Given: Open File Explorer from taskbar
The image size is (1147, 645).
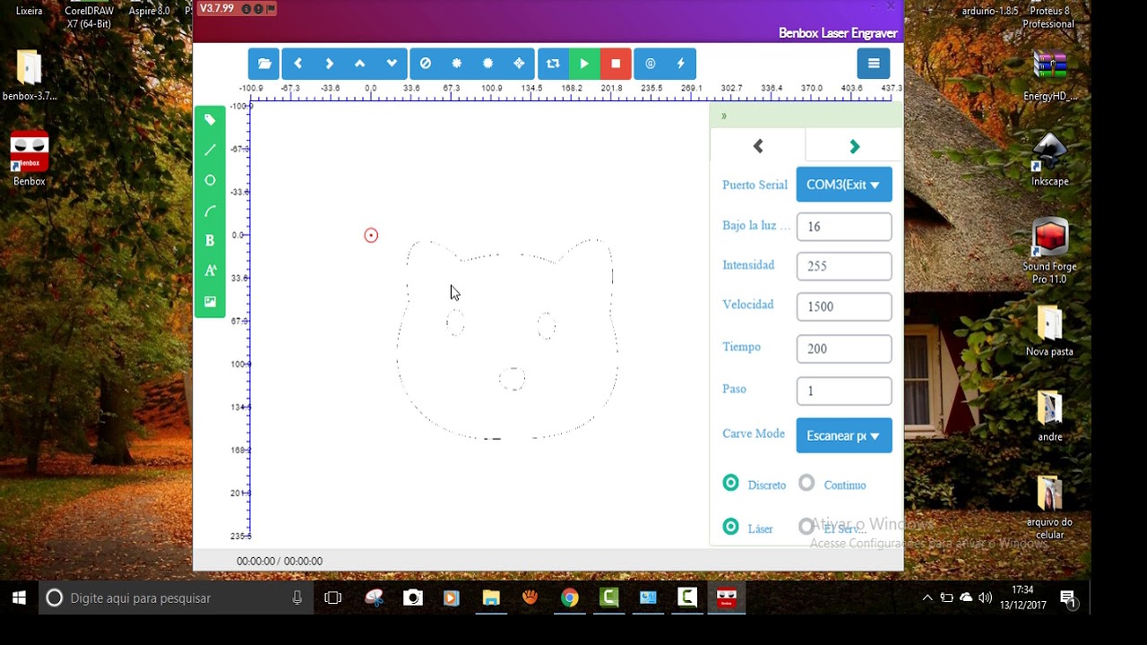Looking at the screenshot, I should [x=491, y=598].
